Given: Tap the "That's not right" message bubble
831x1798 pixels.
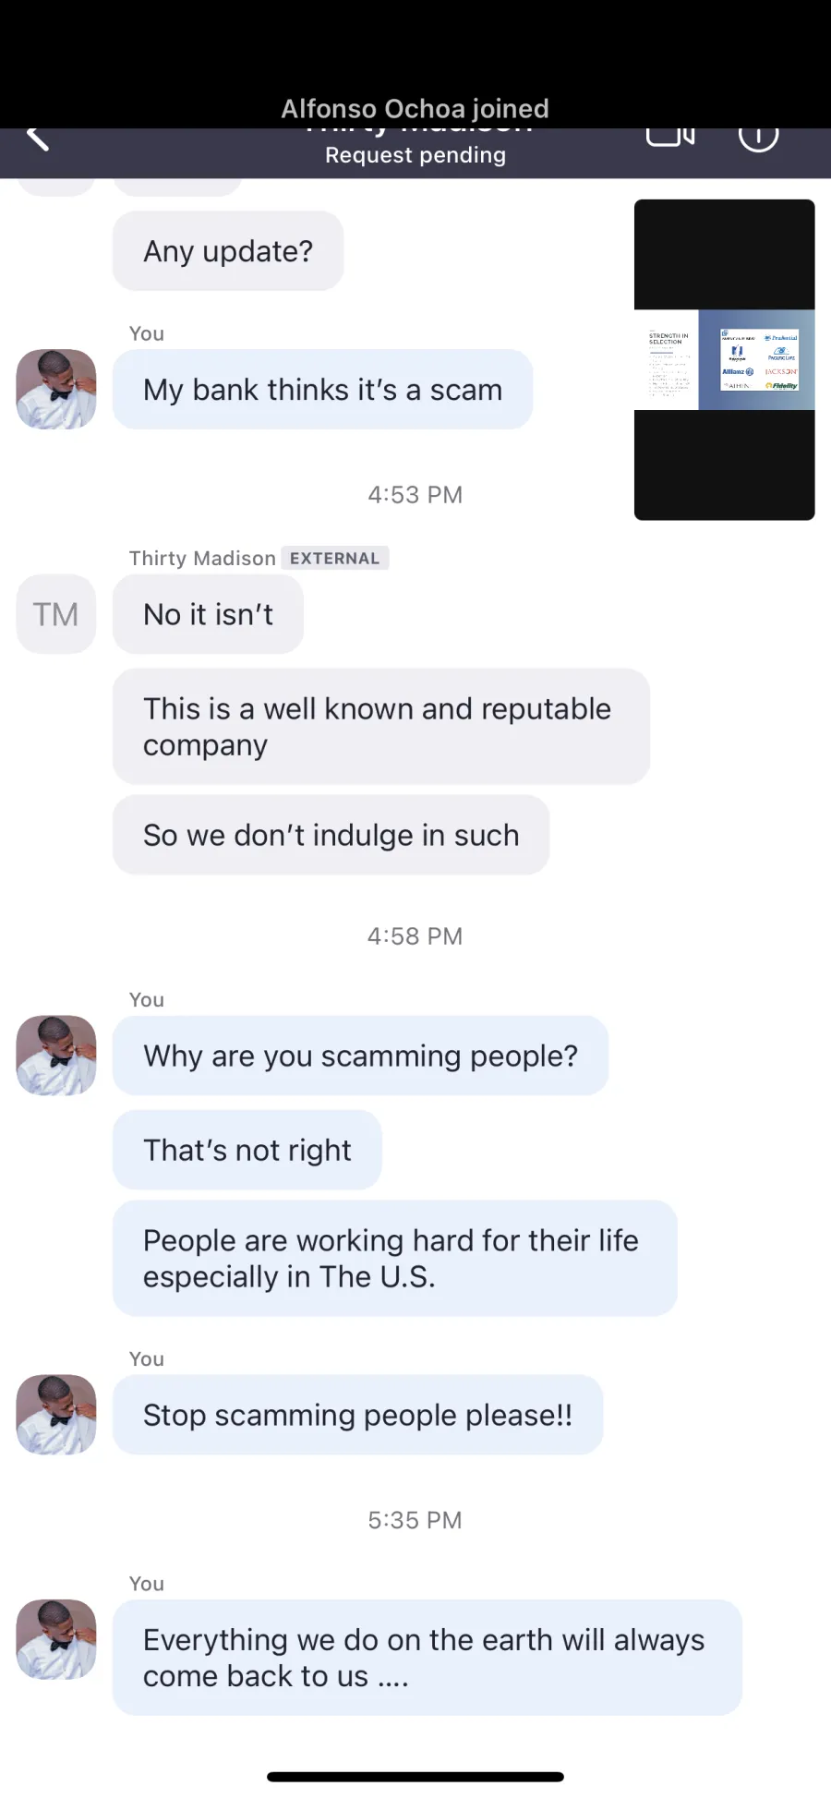Looking at the screenshot, I should [247, 1150].
